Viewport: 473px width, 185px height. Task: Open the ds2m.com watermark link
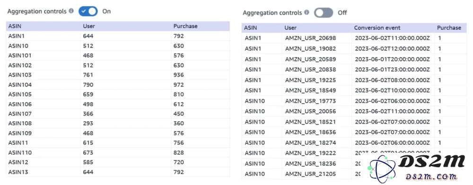(x=431, y=177)
